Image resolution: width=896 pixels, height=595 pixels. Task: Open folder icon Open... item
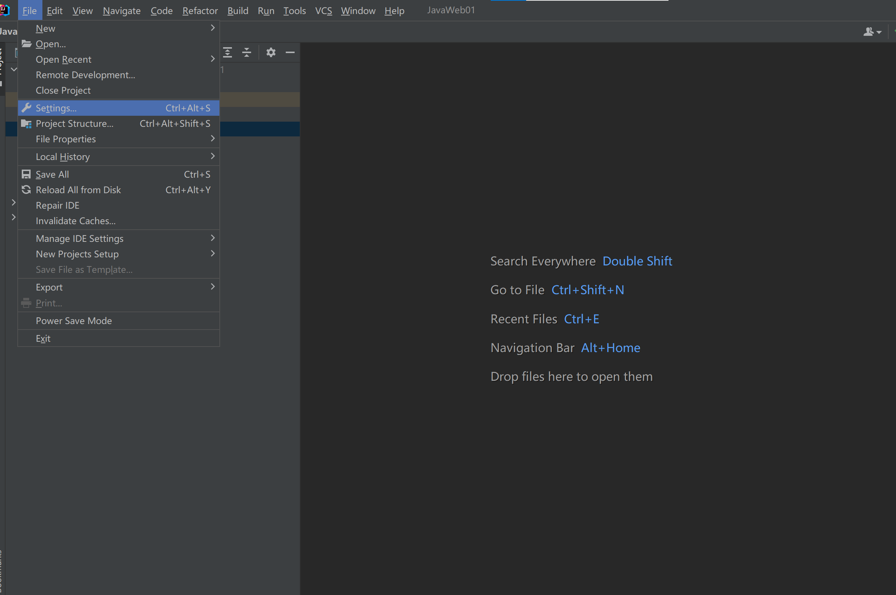[x=51, y=44]
